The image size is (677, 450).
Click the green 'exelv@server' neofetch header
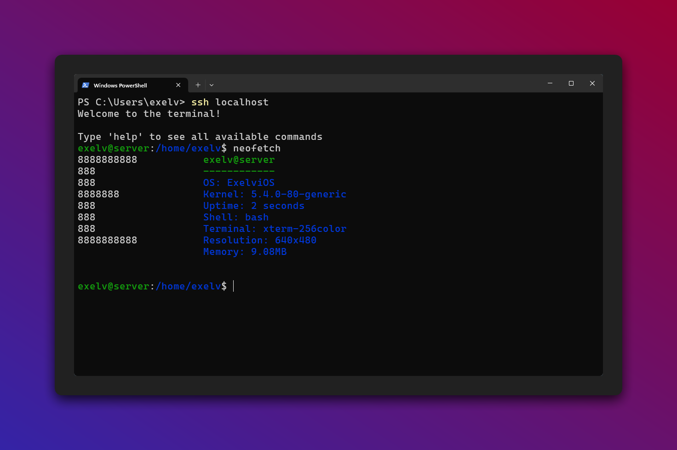(239, 160)
